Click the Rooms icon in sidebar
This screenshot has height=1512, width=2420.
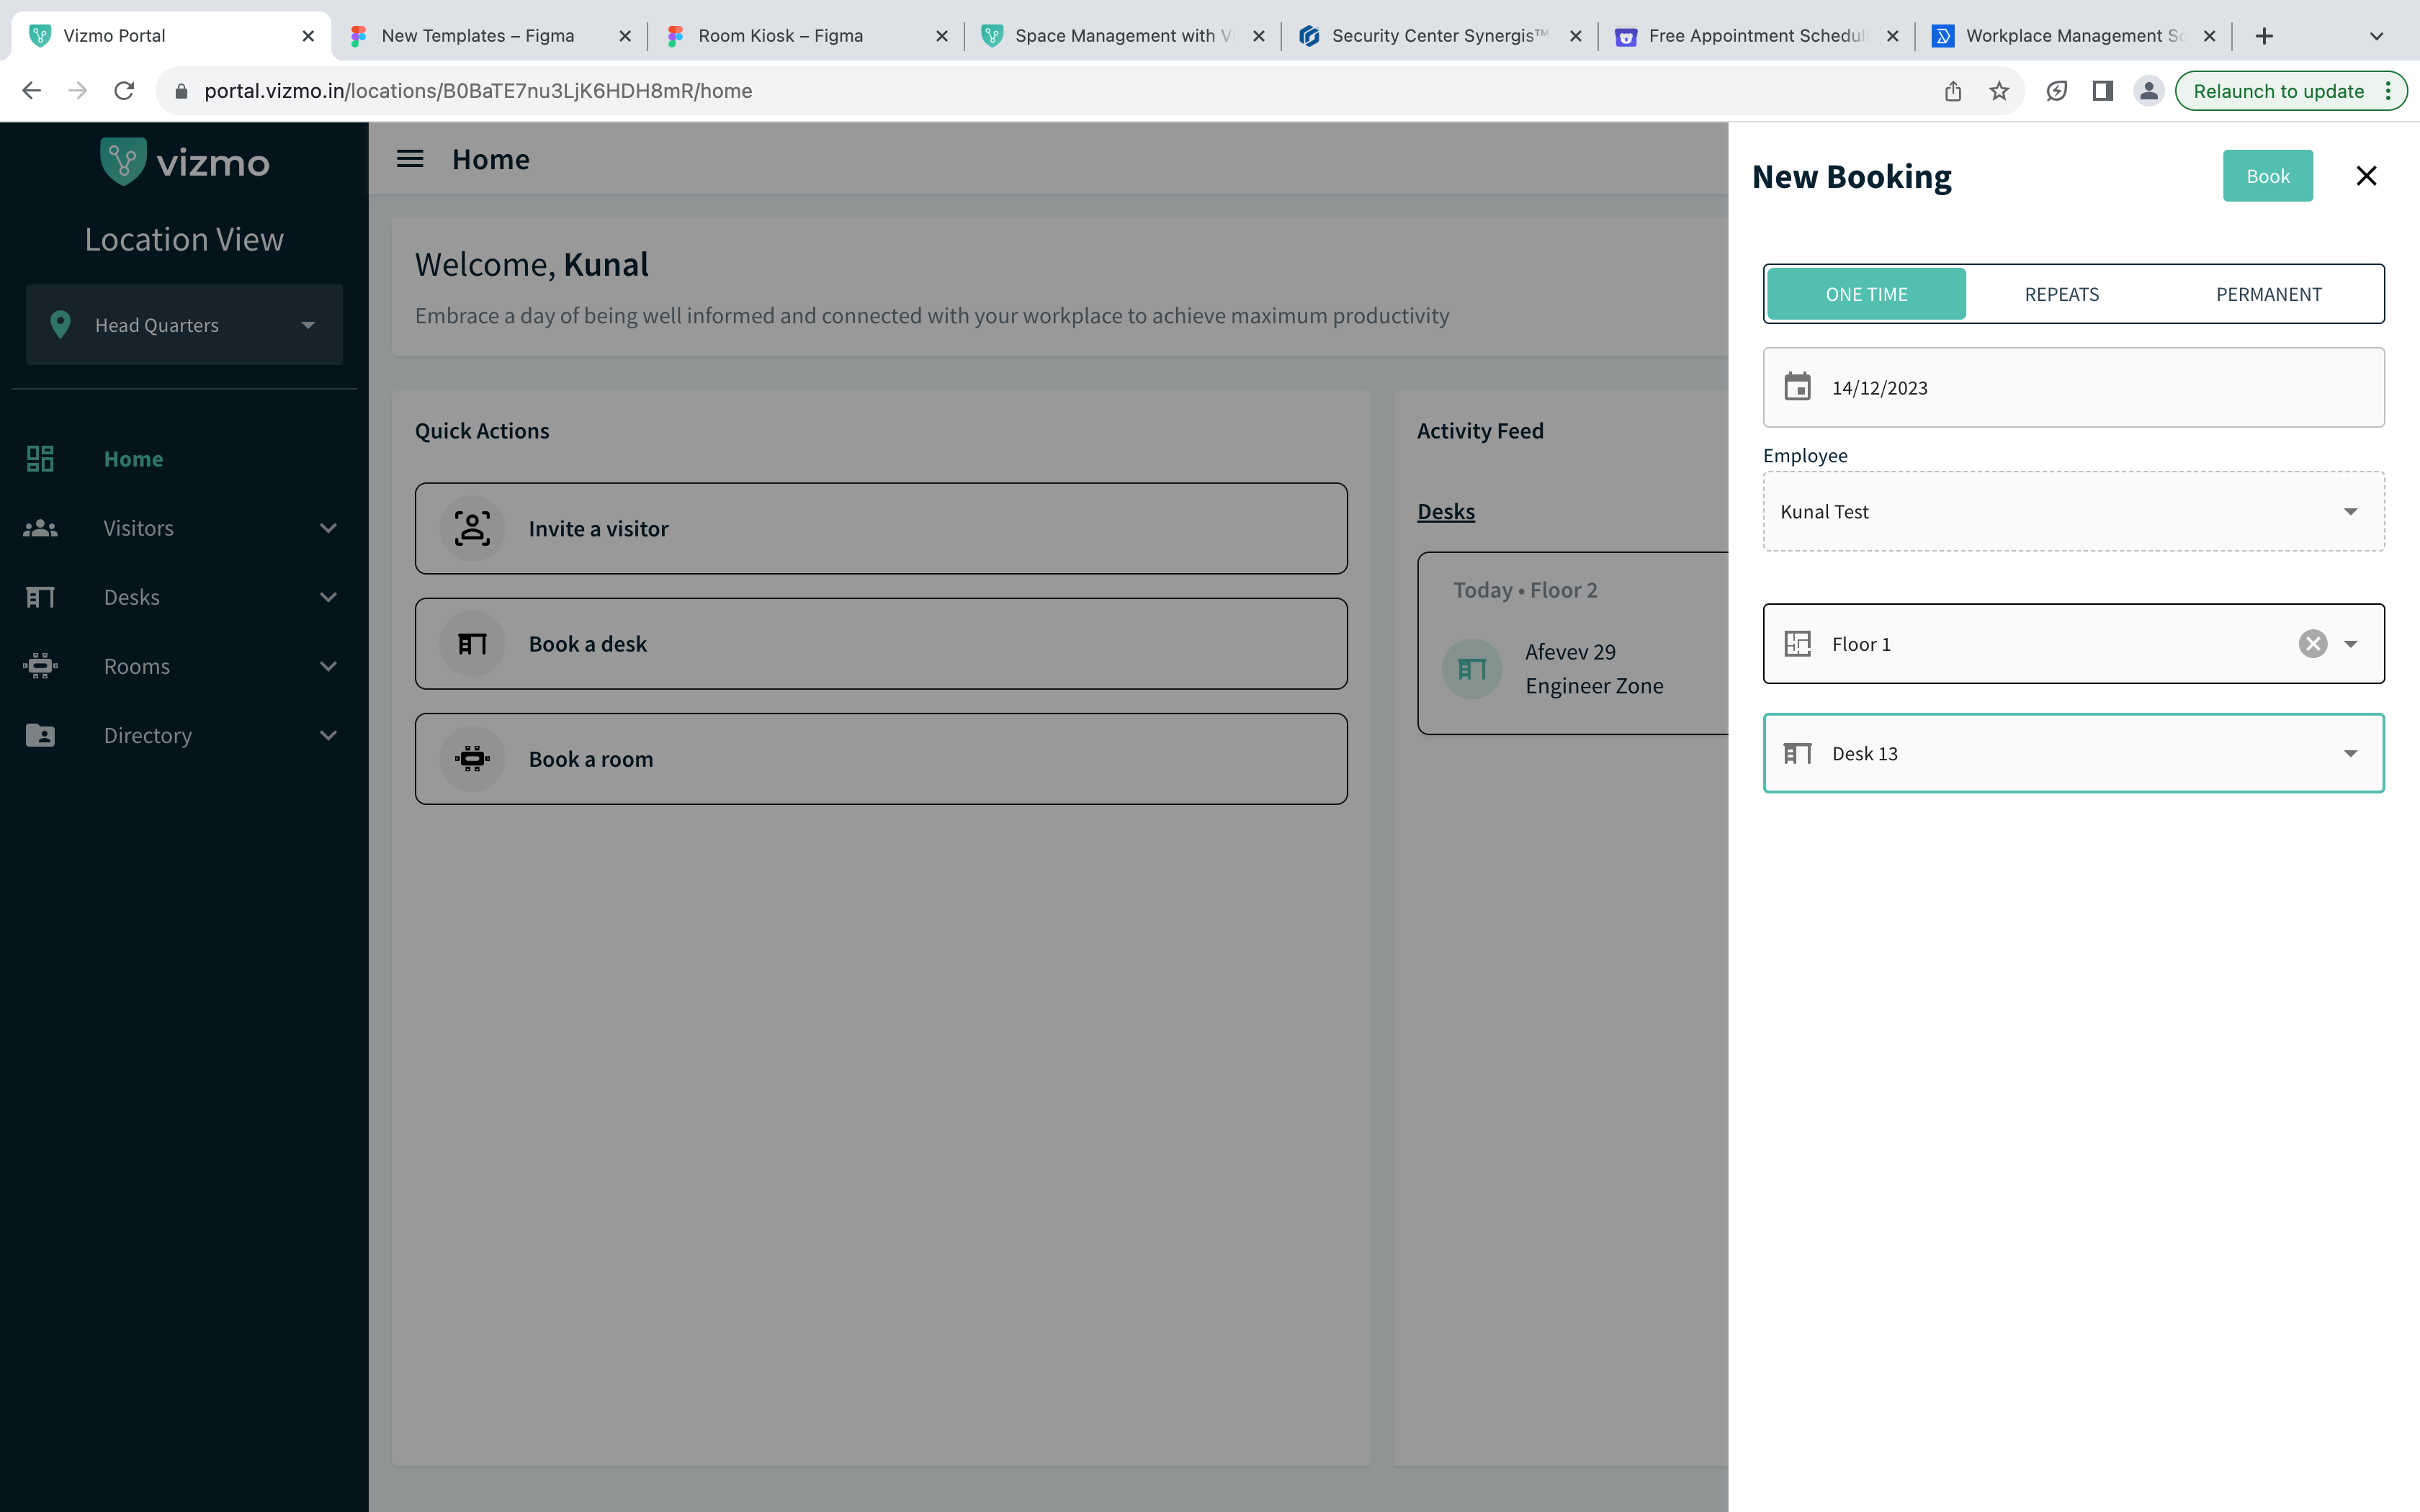tap(40, 666)
